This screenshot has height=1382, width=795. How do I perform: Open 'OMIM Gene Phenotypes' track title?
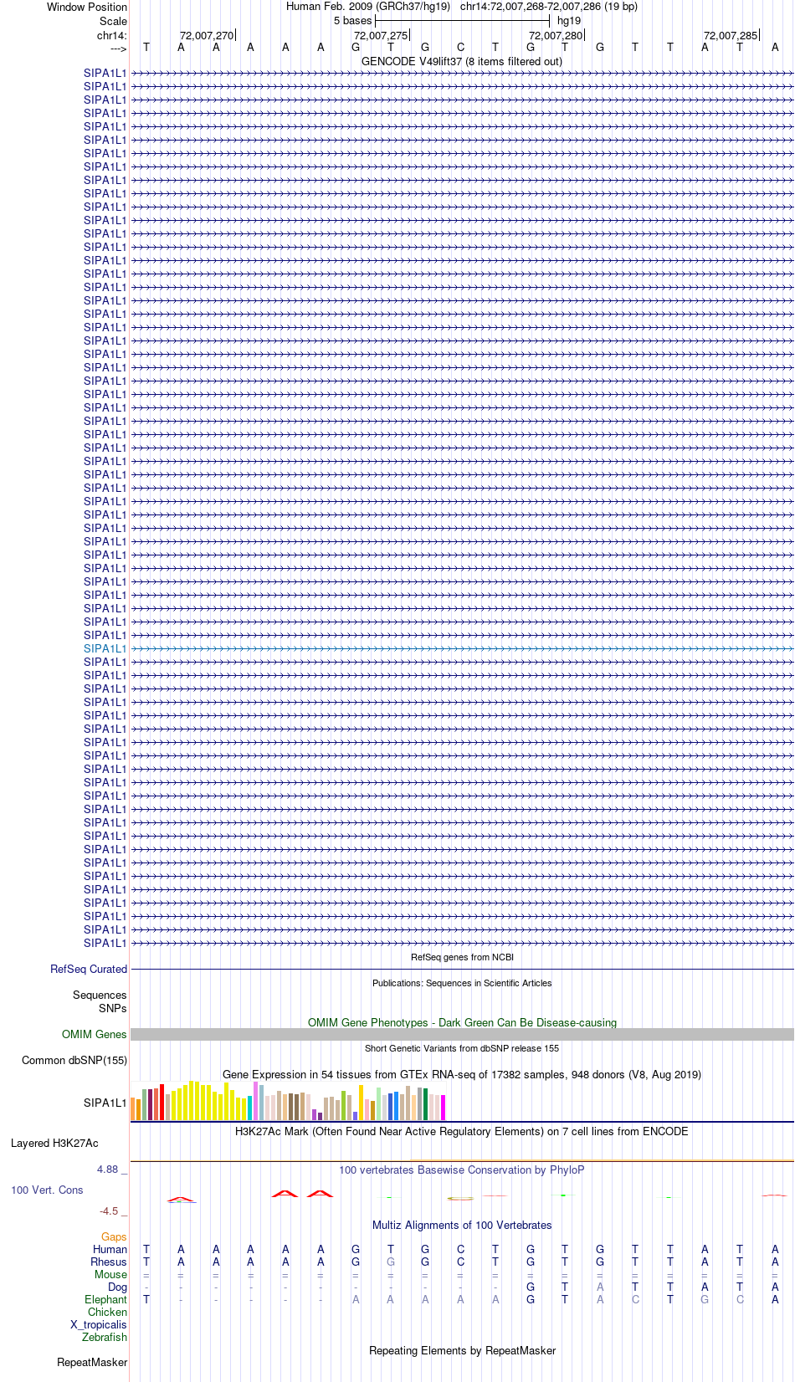click(x=462, y=1022)
